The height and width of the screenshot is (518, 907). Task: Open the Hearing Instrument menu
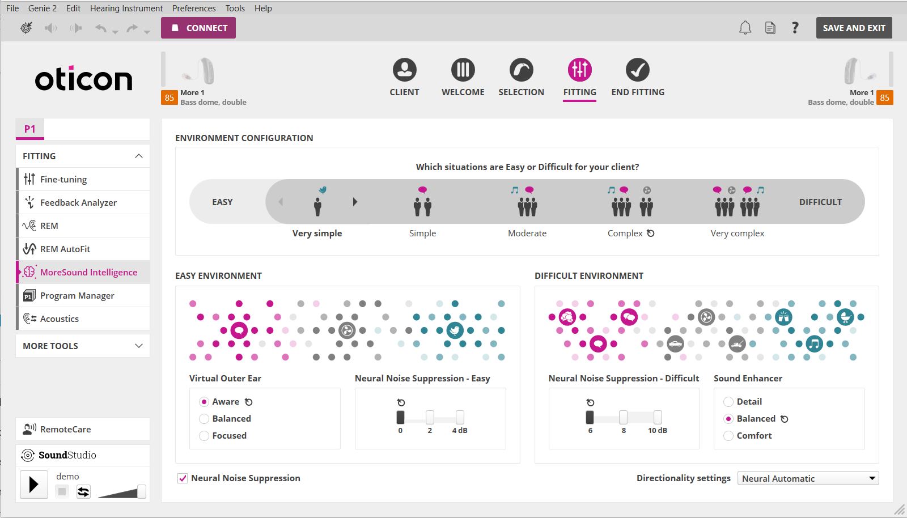(126, 8)
